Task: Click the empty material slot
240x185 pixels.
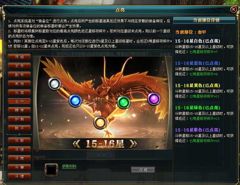Action: (x=51, y=170)
